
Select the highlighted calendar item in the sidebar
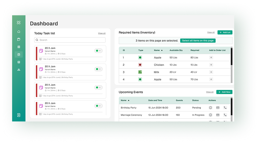19,54
